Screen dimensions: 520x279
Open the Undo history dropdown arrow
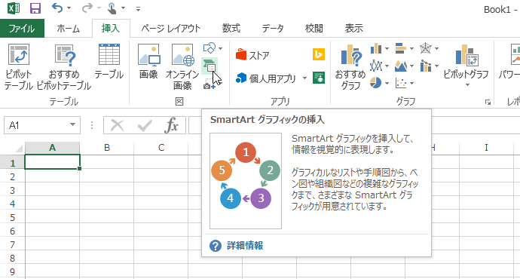[69, 8]
